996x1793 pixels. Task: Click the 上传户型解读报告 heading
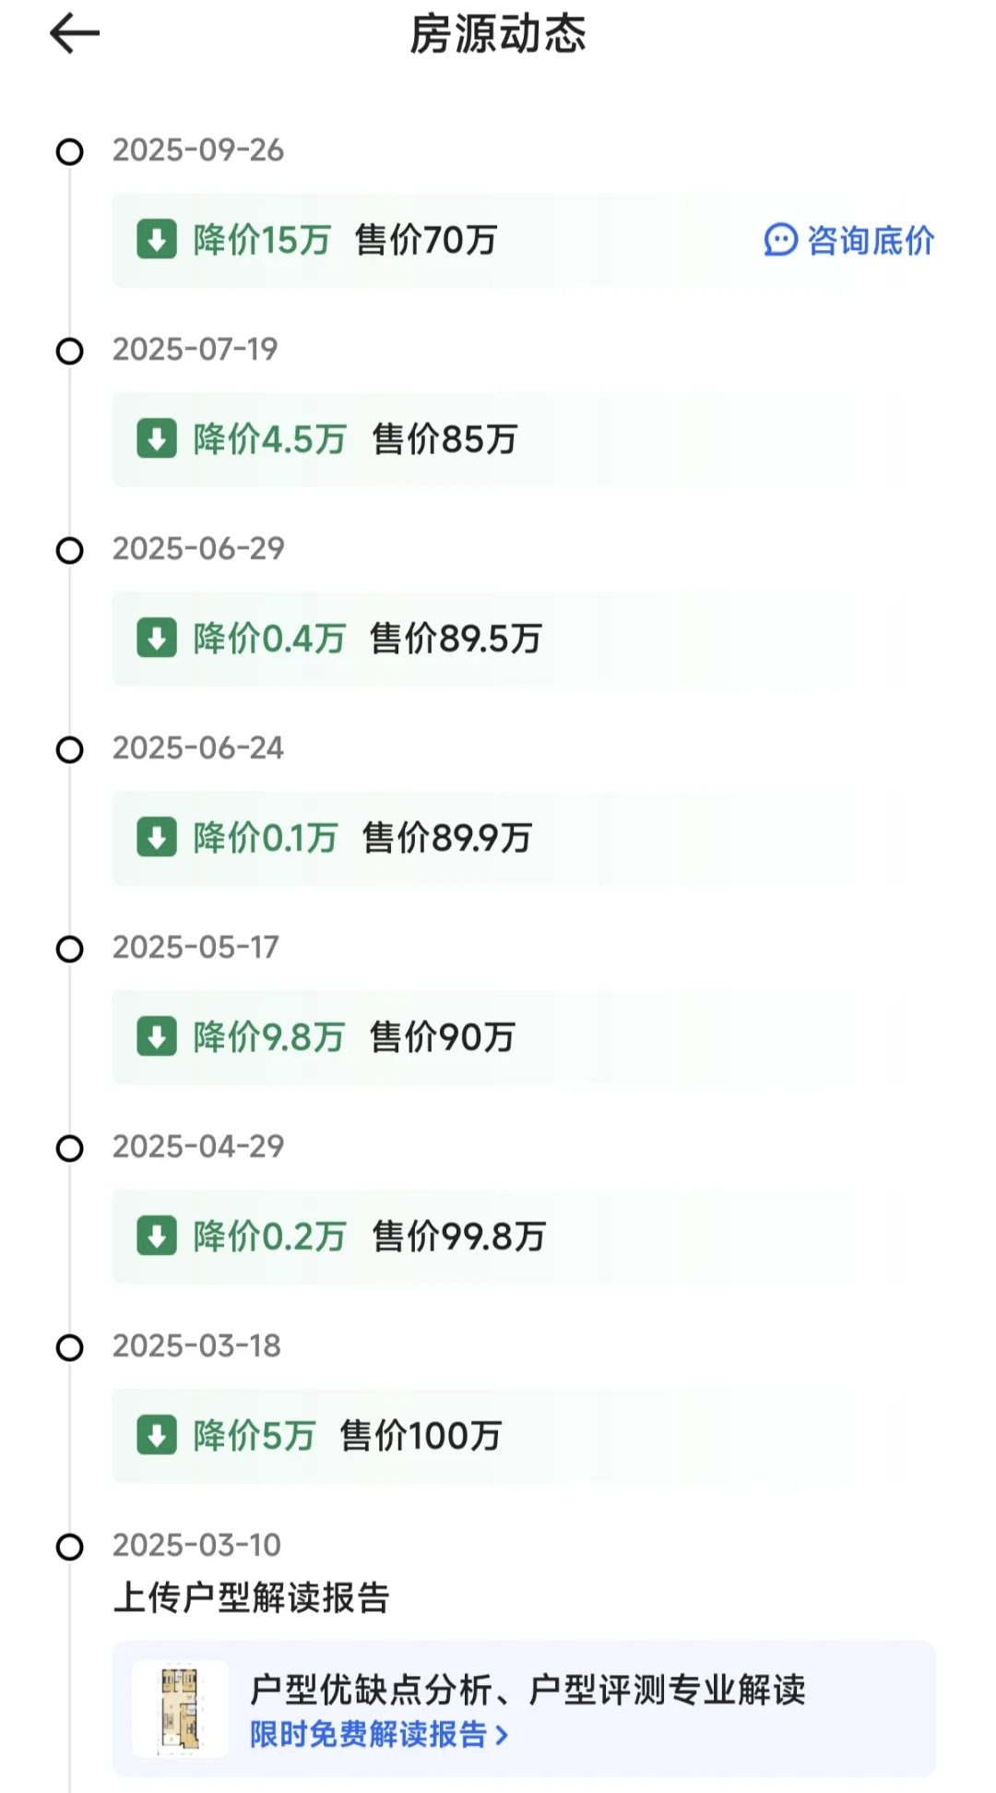point(252,1597)
